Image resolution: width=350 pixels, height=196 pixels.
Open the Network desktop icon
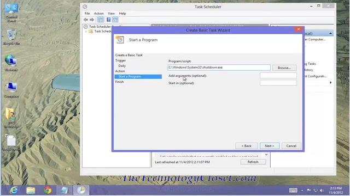(11, 63)
